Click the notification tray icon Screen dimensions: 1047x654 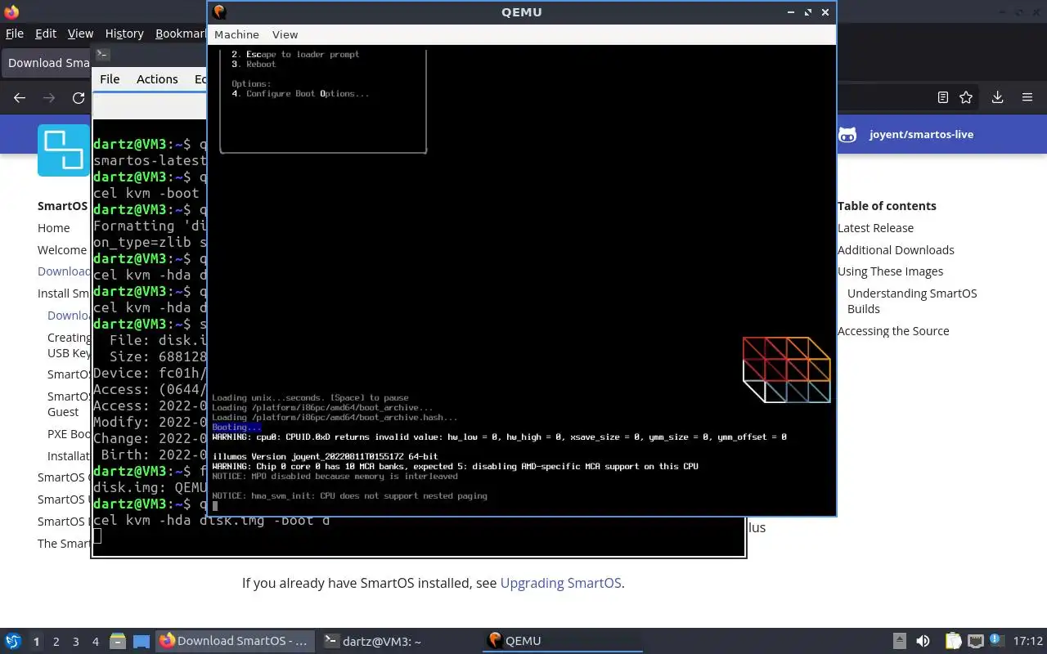pos(996,640)
